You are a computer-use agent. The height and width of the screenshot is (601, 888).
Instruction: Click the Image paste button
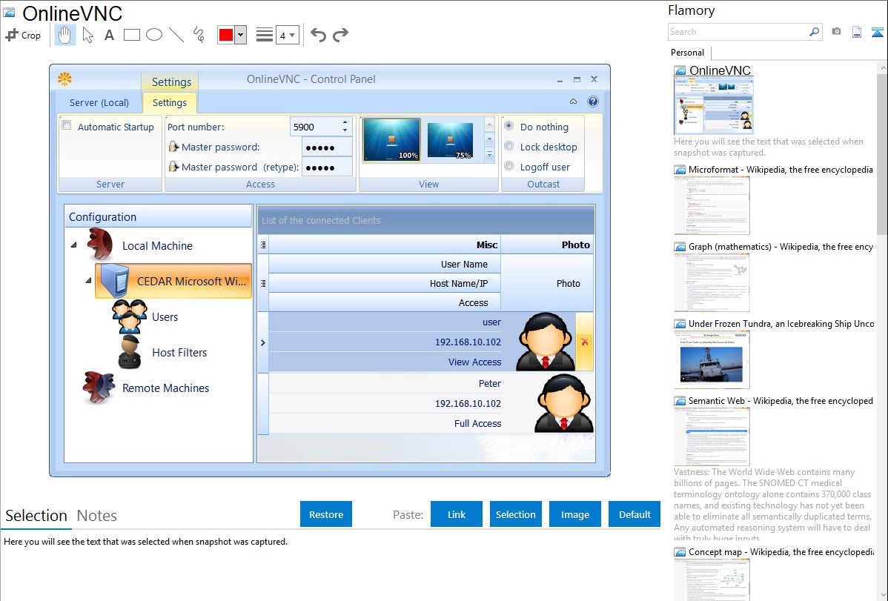575,514
